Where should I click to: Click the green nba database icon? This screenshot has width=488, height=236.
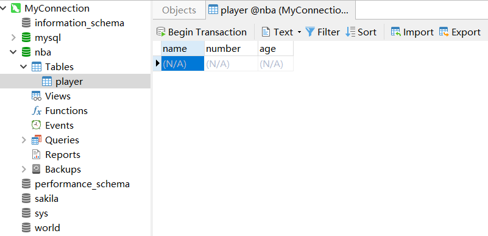point(26,52)
